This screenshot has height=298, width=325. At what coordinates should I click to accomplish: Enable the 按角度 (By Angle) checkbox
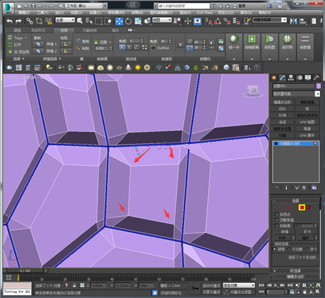tap(276, 226)
